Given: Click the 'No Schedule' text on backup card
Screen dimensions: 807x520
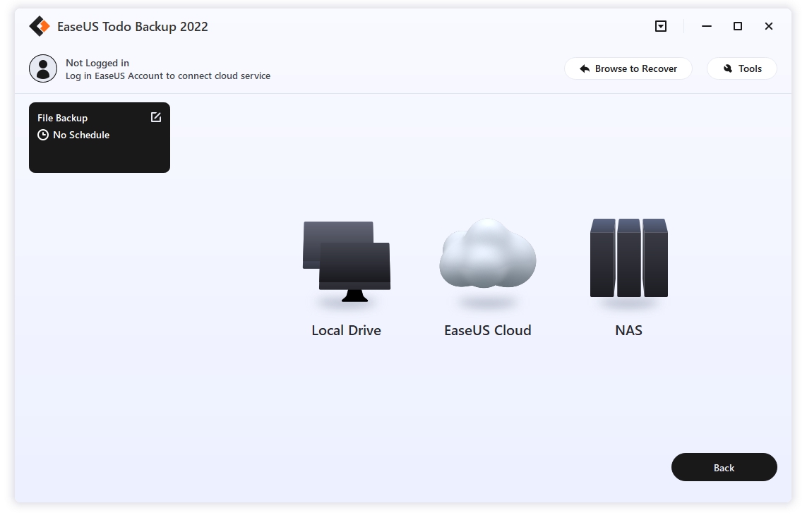Looking at the screenshot, I should pos(81,135).
